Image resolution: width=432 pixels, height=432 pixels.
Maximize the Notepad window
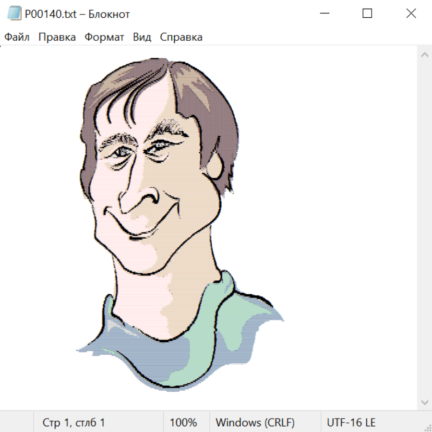pyautogui.click(x=367, y=14)
